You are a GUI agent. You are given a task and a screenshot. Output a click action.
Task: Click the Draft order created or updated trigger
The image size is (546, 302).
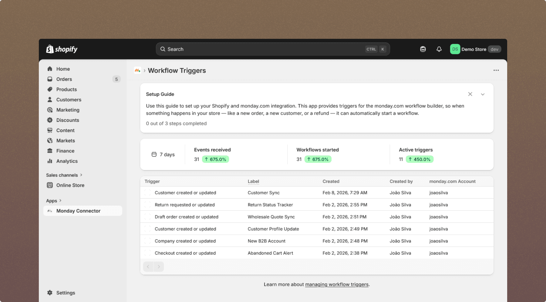point(187,217)
